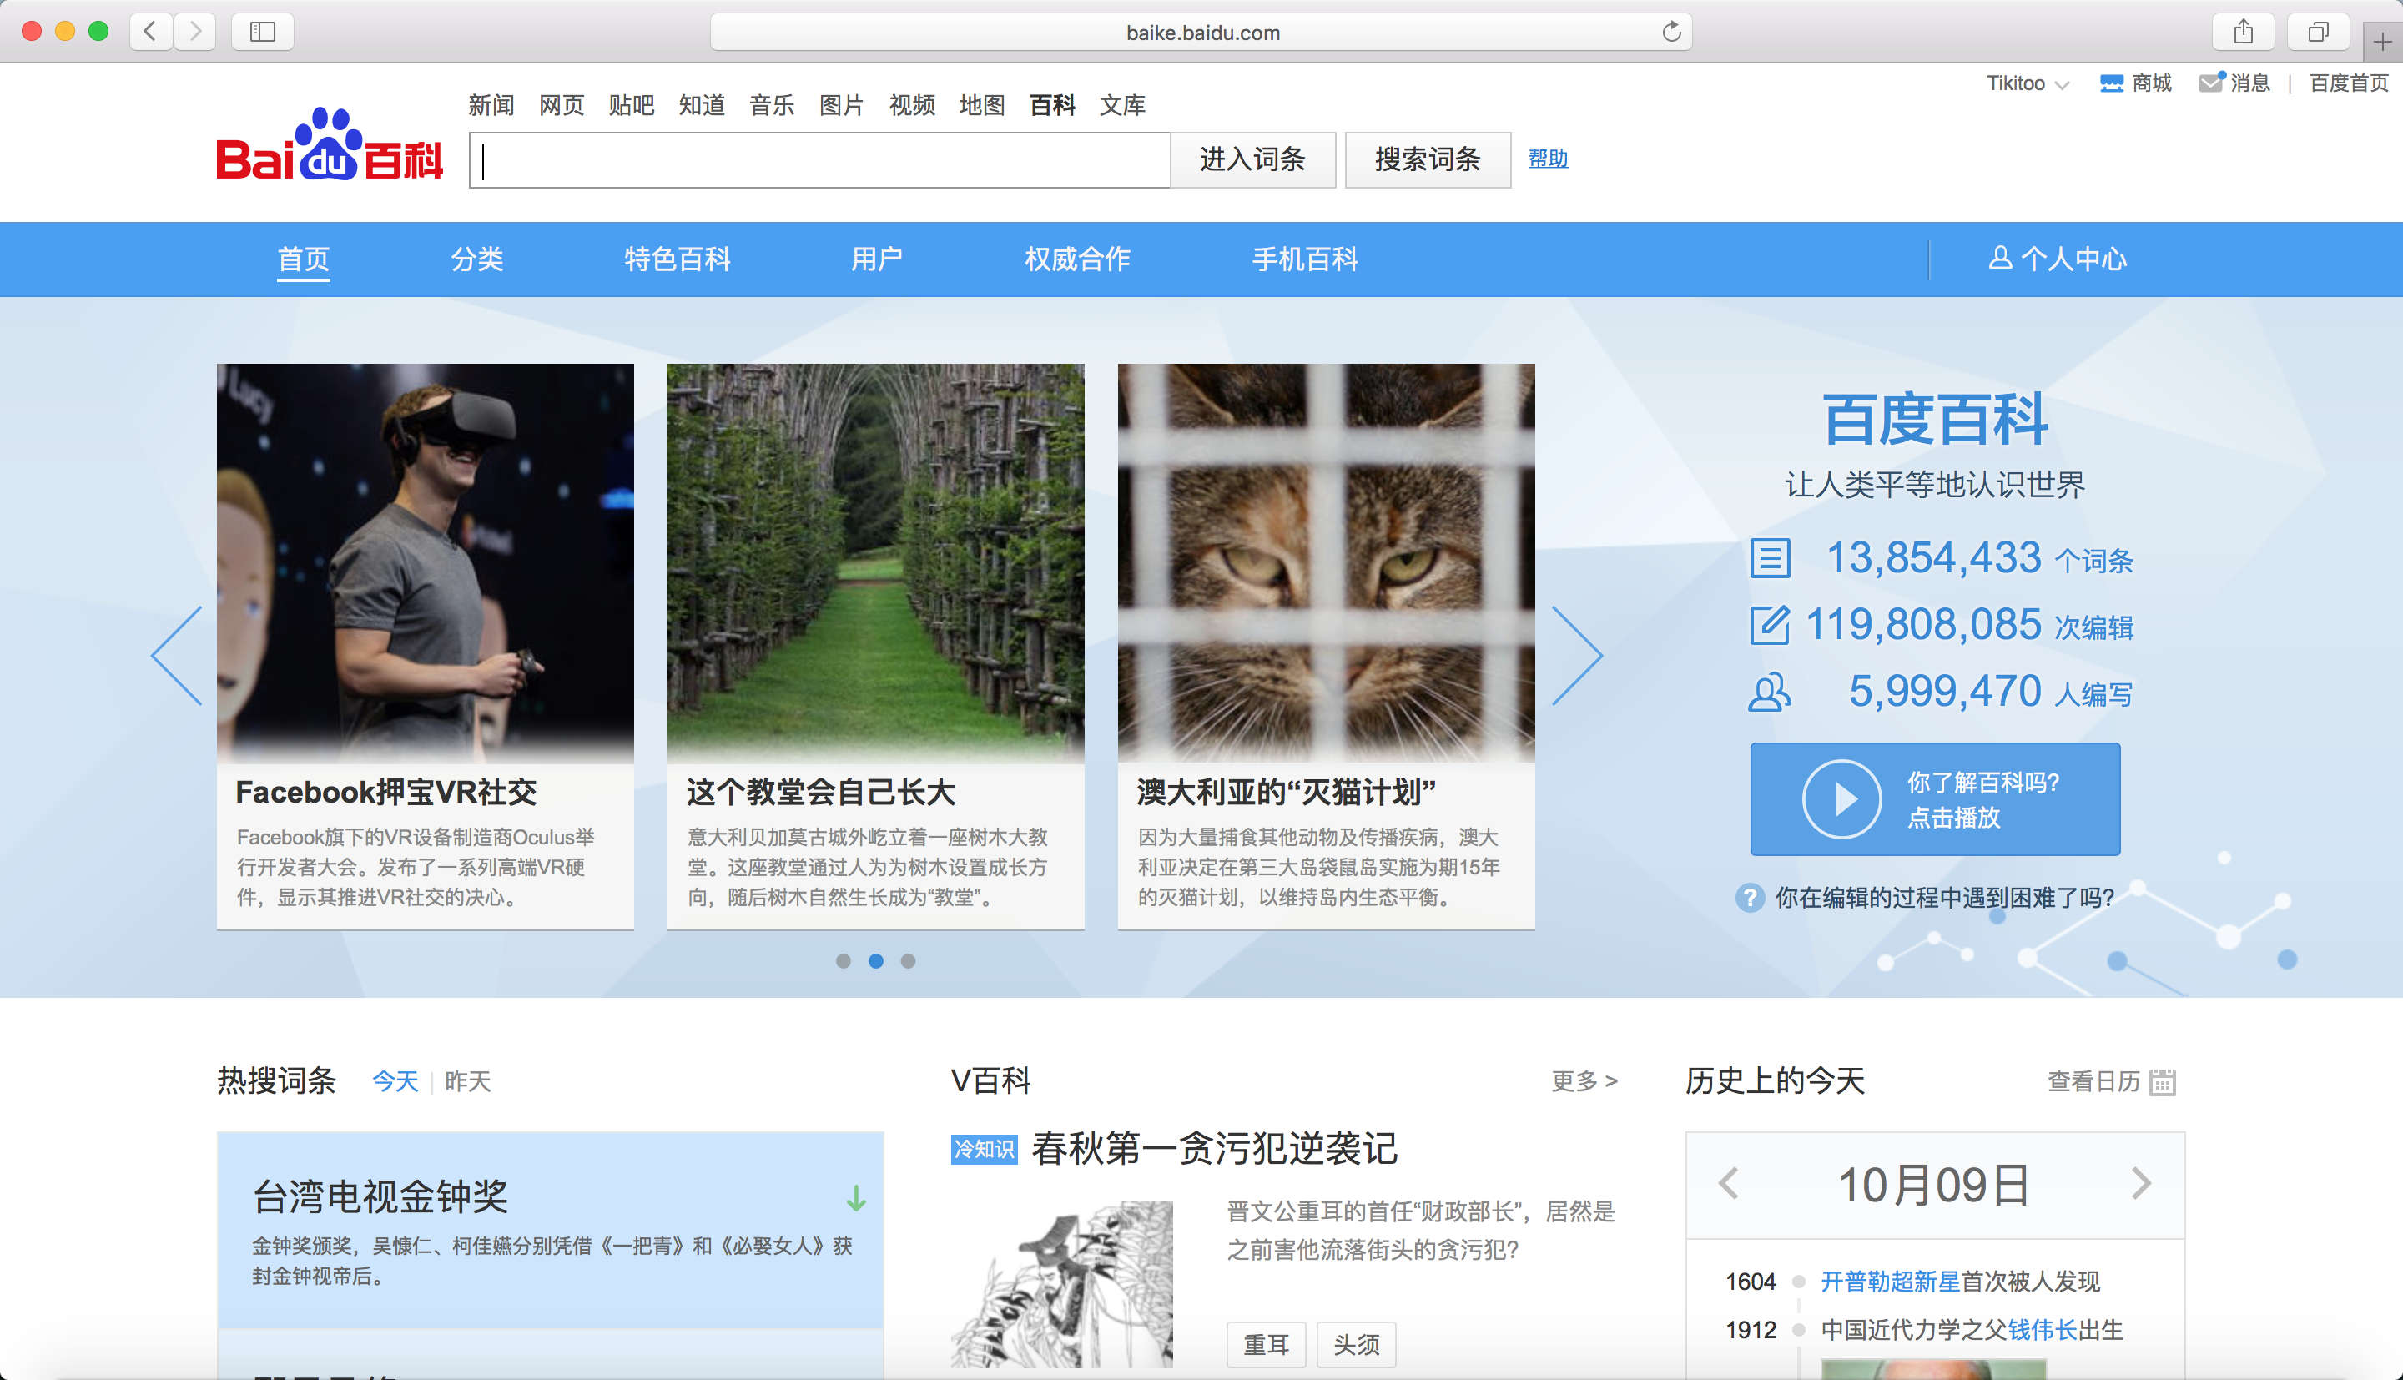The image size is (2403, 1380).
Task: Open the 春秋第一贪污犯逆袭记 illustration
Action: click(1061, 1284)
